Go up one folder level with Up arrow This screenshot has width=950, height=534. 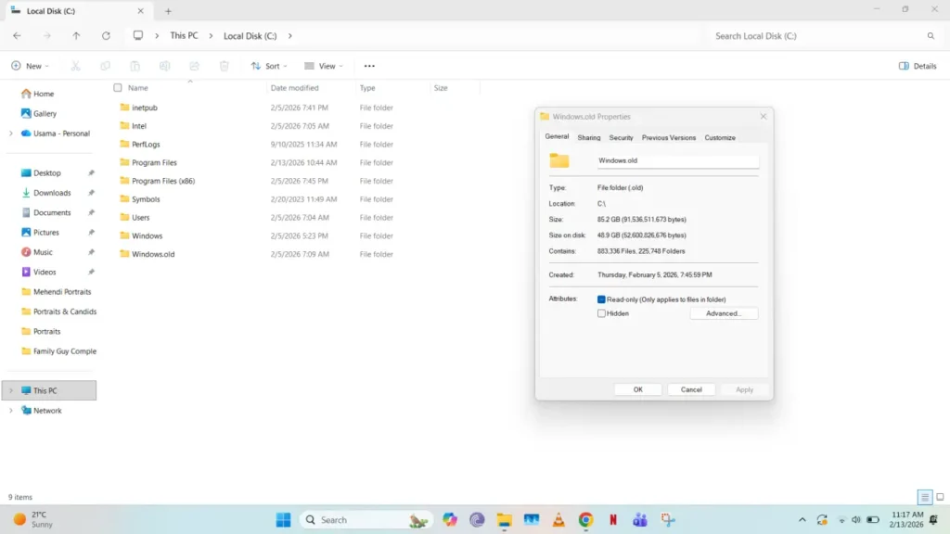point(76,36)
